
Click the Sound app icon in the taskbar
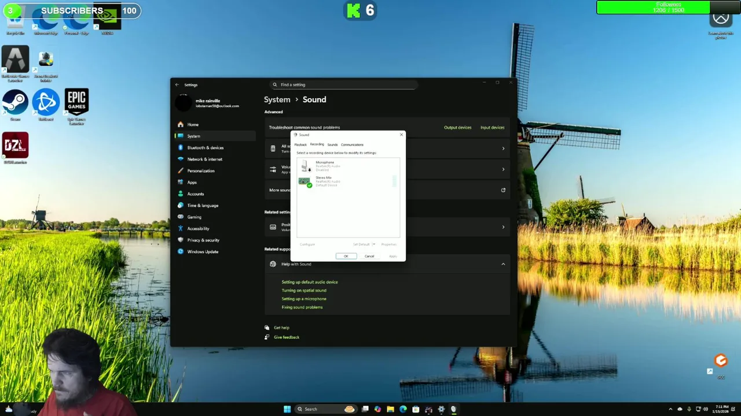pos(453,409)
